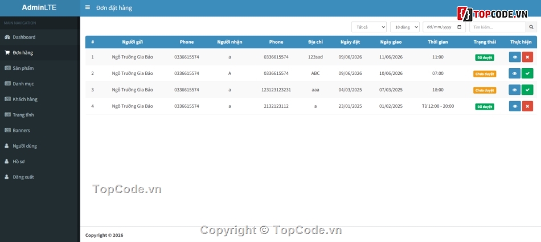Click the icon next to Banners

(x=7, y=131)
